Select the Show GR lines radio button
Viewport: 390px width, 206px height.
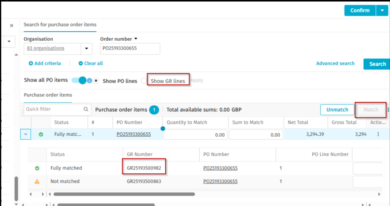pos(144,81)
